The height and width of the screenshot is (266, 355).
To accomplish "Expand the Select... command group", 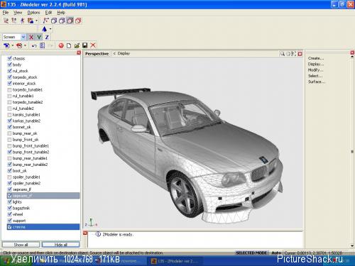I will 315,76.
